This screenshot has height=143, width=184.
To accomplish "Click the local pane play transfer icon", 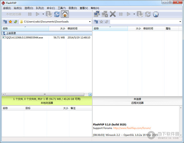I will (x=37, y=14).
